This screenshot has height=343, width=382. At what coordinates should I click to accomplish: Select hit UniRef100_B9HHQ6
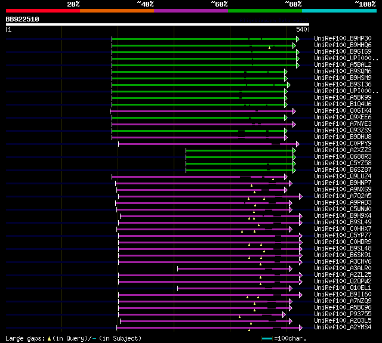343,45
